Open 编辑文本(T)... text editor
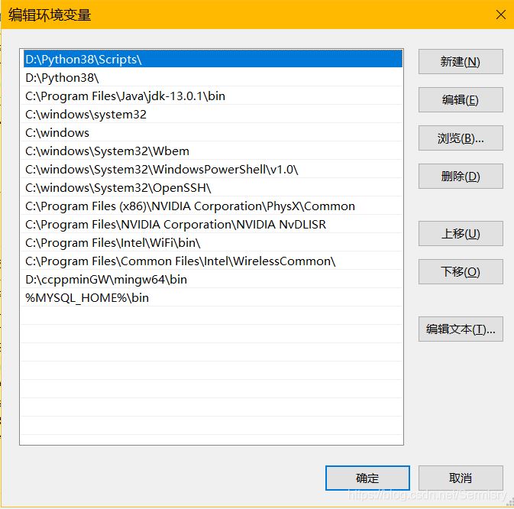 460,329
